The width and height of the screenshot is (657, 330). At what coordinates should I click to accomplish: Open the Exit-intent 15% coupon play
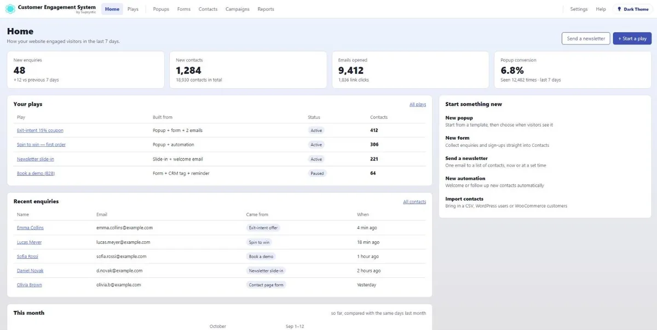tap(40, 130)
